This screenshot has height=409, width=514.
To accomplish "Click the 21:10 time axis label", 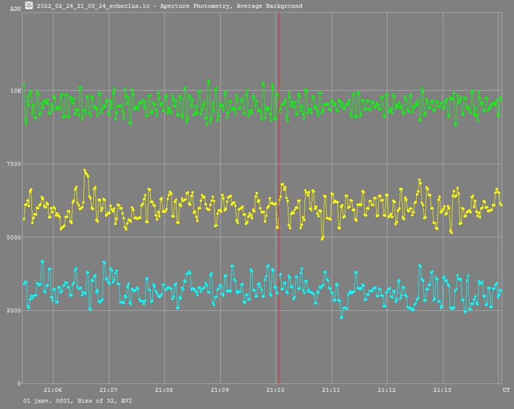I will (276, 390).
